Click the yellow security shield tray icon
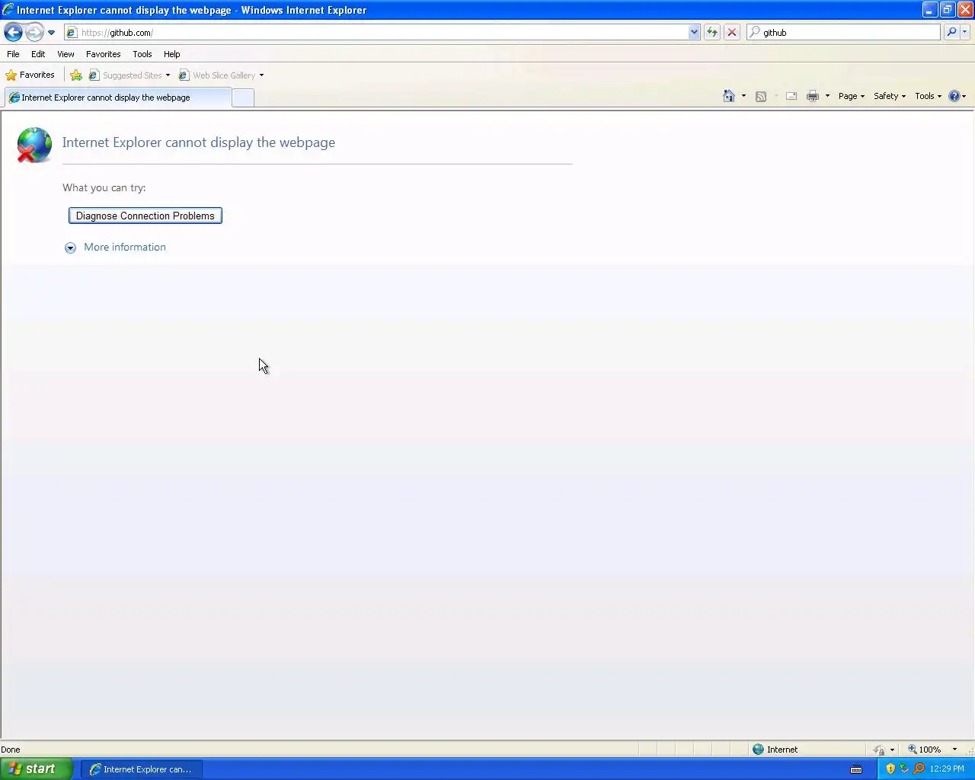 890,769
